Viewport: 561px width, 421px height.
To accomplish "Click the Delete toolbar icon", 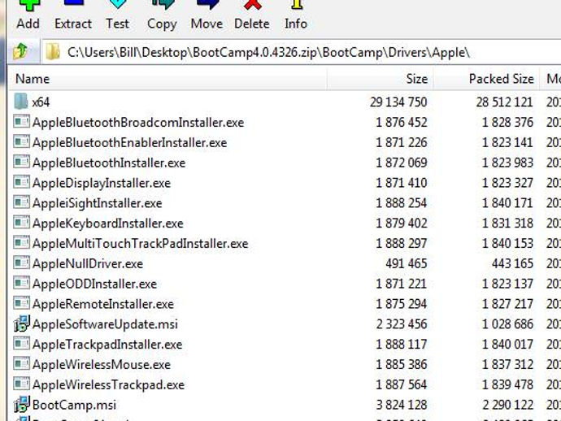I will tap(253, 4).
